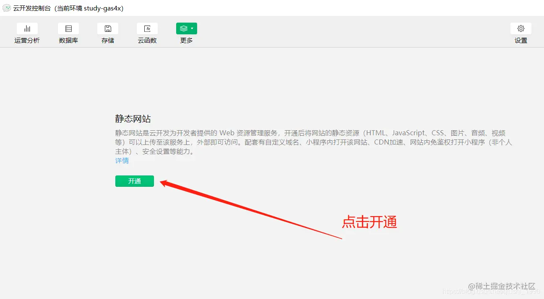The image size is (544, 299).
Task: Open the 存储 storage icon
Action: point(108,28)
